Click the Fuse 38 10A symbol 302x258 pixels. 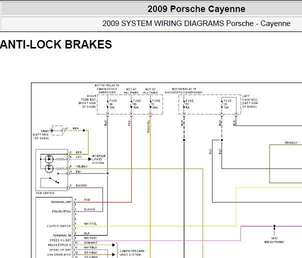(x=107, y=104)
